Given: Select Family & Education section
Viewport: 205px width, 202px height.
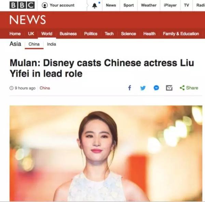Looking at the screenshot, I should [181, 34].
